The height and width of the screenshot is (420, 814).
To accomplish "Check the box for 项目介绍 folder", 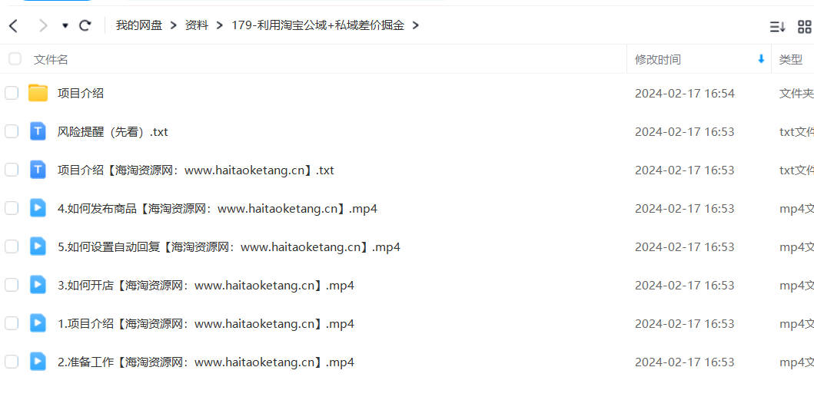I will tap(12, 93).
